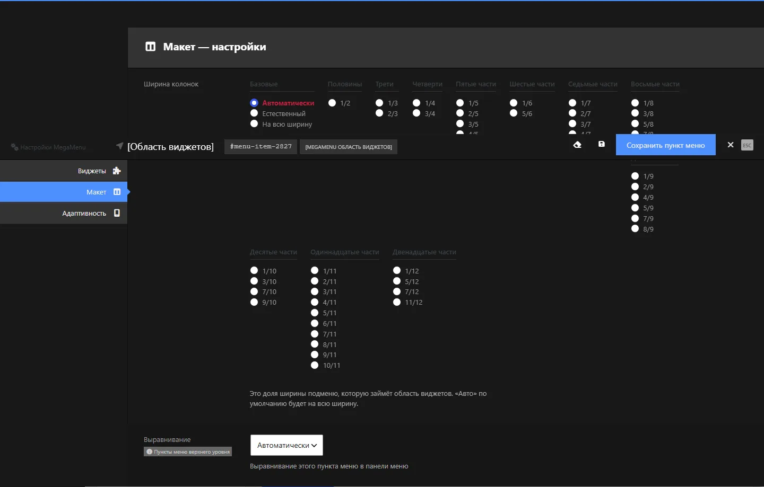Screen dimensions: 764x487
Task: Select the 1/5 width radio
Action: coord(460,103)
